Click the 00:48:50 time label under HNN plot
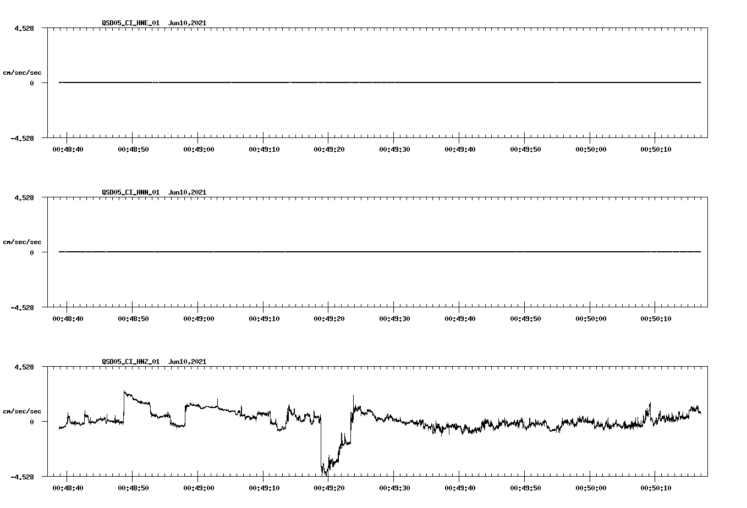Screen dimensions: 747x508 133,318
